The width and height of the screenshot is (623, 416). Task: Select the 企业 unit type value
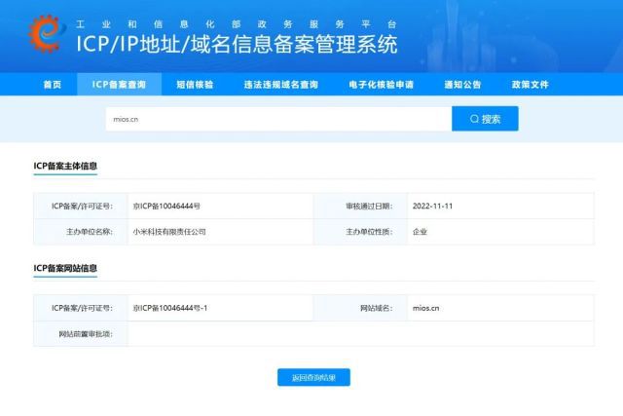tap(420, 232)
